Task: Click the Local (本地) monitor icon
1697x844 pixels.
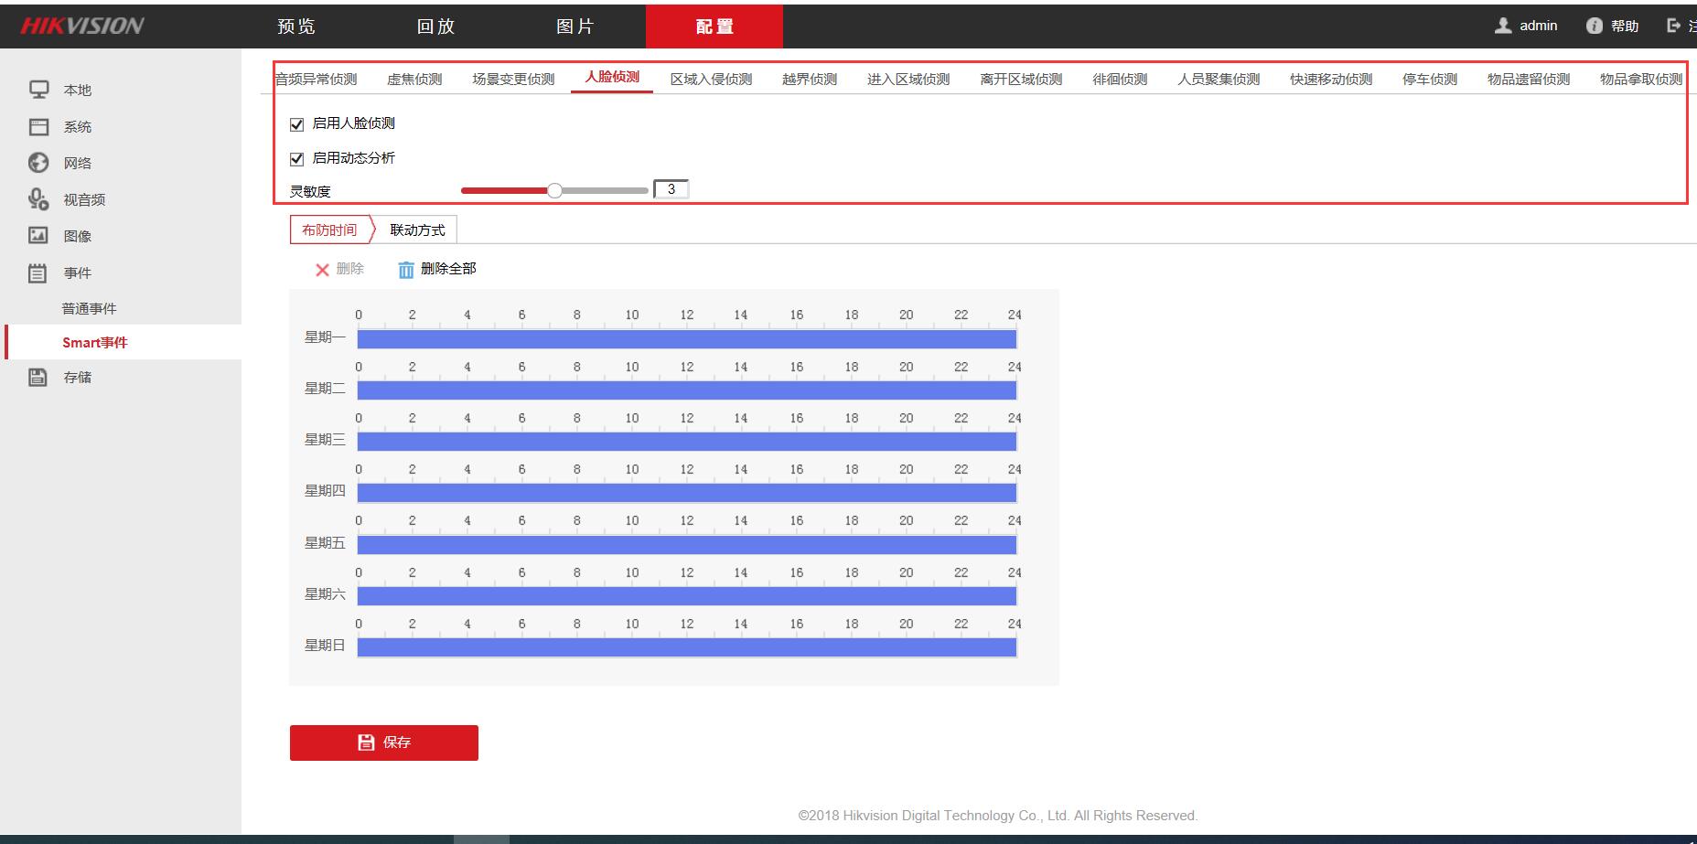Action: tap(38, 90)
